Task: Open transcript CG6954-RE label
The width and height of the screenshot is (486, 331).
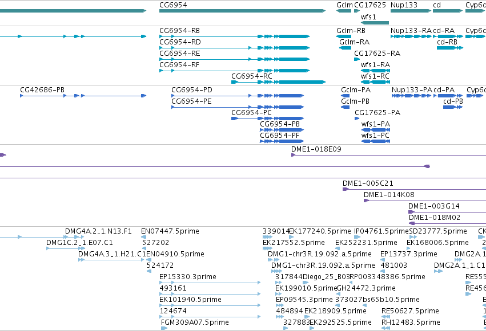Action: click(179, 54)
